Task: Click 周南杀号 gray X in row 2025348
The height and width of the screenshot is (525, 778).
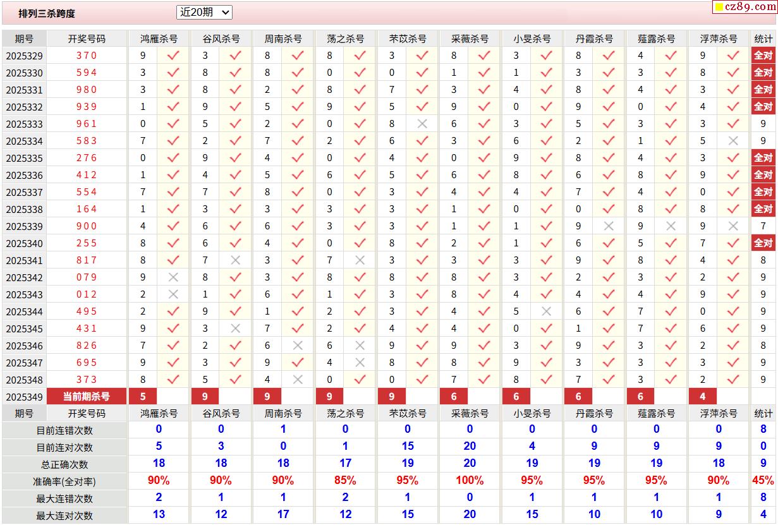Action: 298,380
